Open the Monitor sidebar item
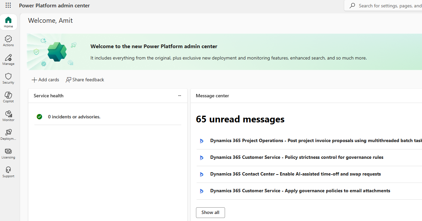422x221 pixels. (8, 116)
